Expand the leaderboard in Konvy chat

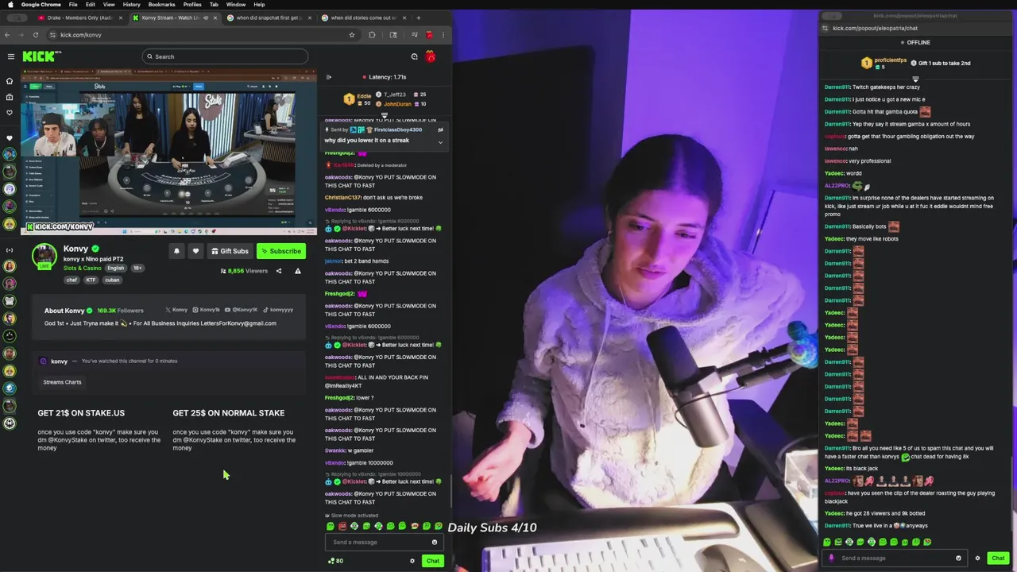point(385,116)
